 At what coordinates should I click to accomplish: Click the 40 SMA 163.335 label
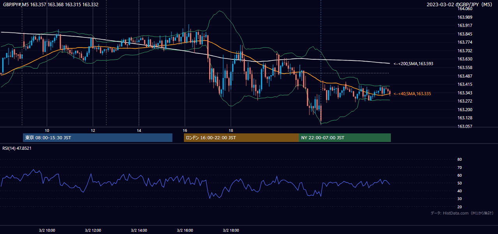(x=412, y=94)
